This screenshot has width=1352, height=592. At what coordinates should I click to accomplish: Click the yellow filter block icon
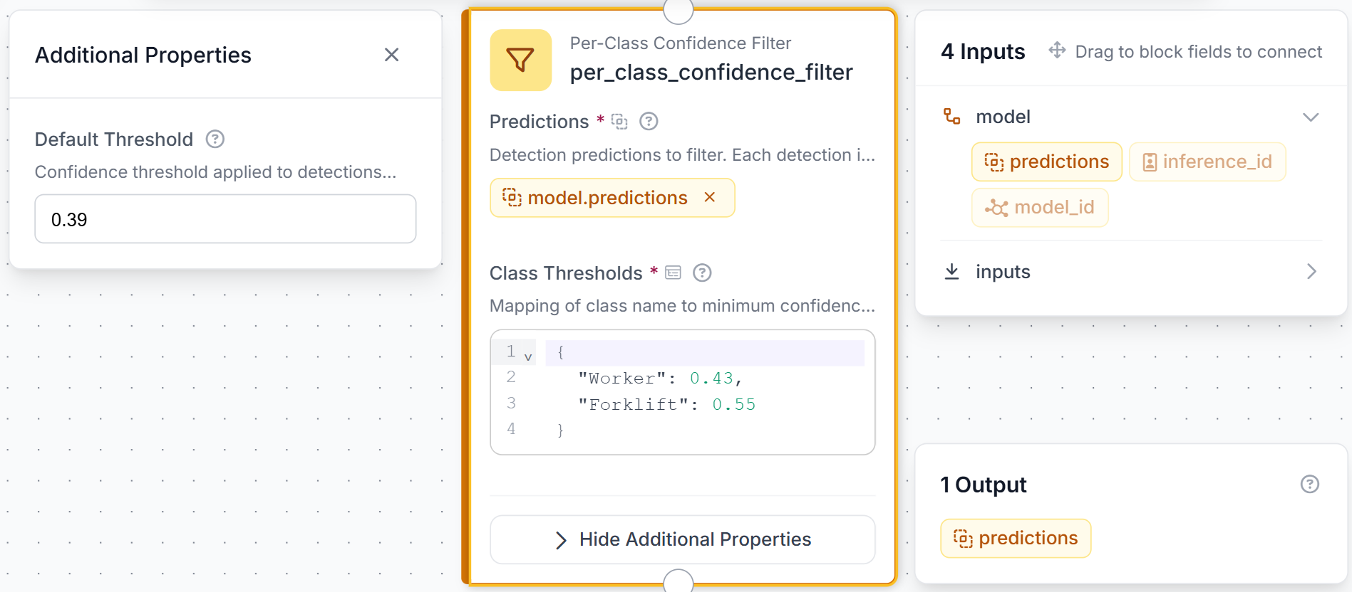pyautogui.click(x=520, y=60)
